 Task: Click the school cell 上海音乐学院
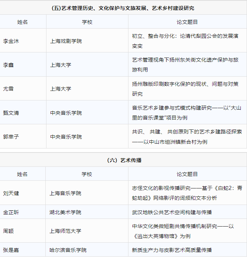click(66, 193)
